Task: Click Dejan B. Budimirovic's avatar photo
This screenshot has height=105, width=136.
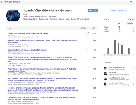Action: [x=105, y=68]
